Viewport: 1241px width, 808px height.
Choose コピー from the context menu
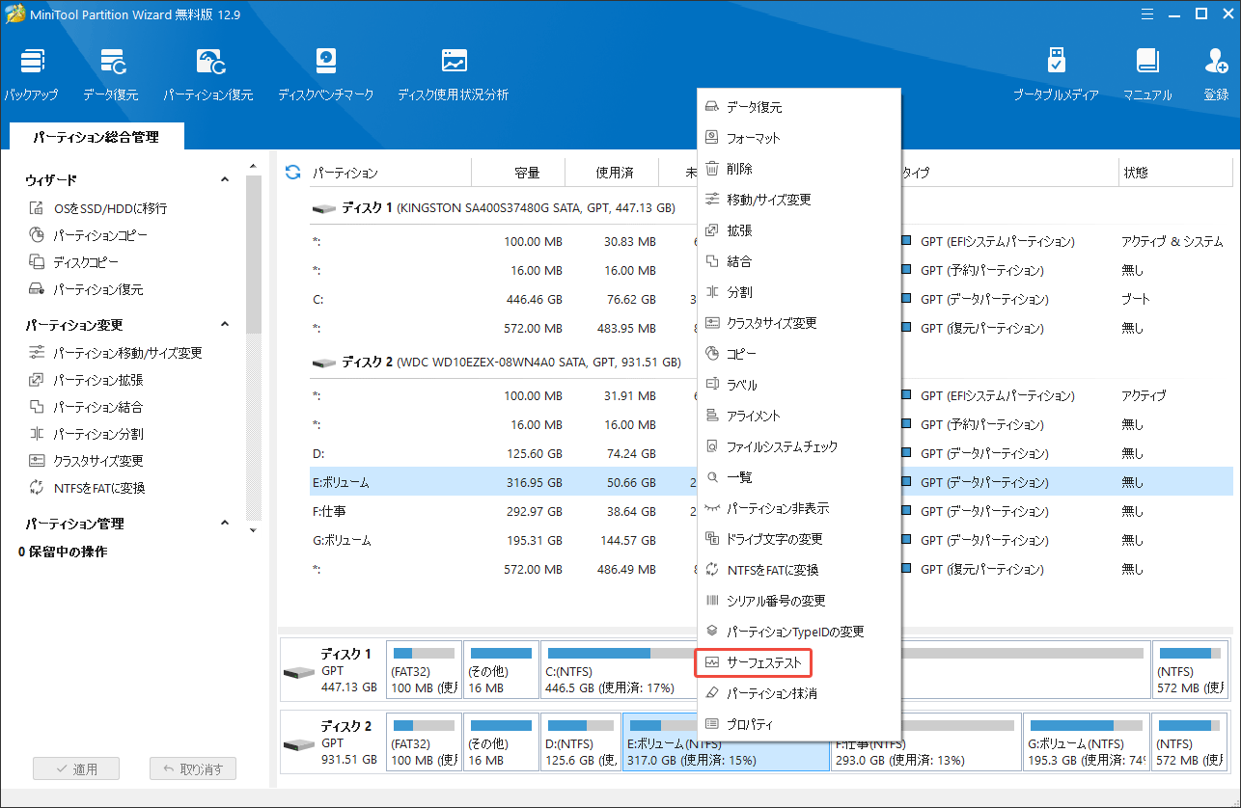tap(799, 354)
